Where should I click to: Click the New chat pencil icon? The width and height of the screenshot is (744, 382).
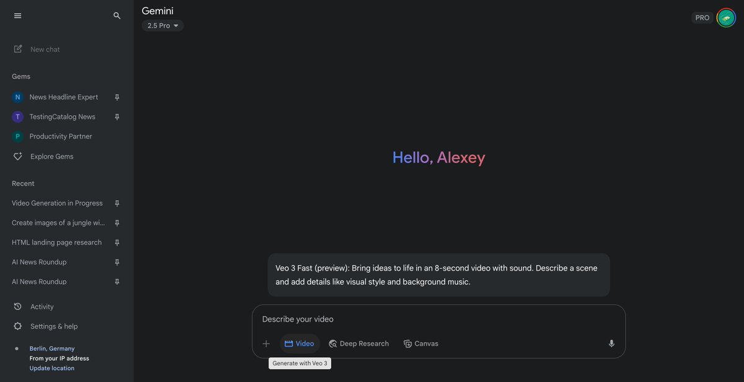(x=18, y=49)
